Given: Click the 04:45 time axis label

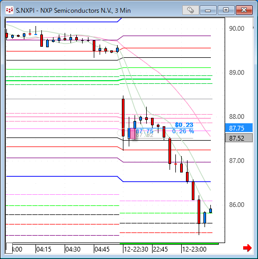Looking at the screenshot, I should (102, 249).
